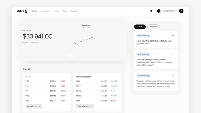Open the Invest tab in navigation
The width and height of the screenshot is (201, 113).
point(56,11)
